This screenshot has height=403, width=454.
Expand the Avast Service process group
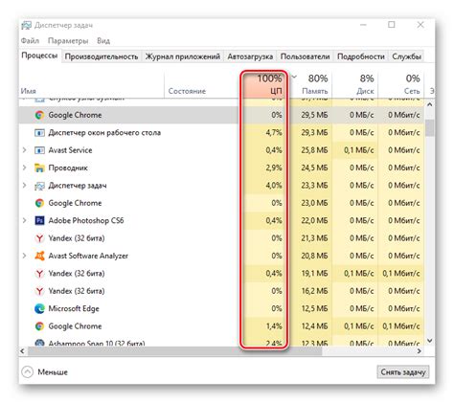(x=25, y=150)
